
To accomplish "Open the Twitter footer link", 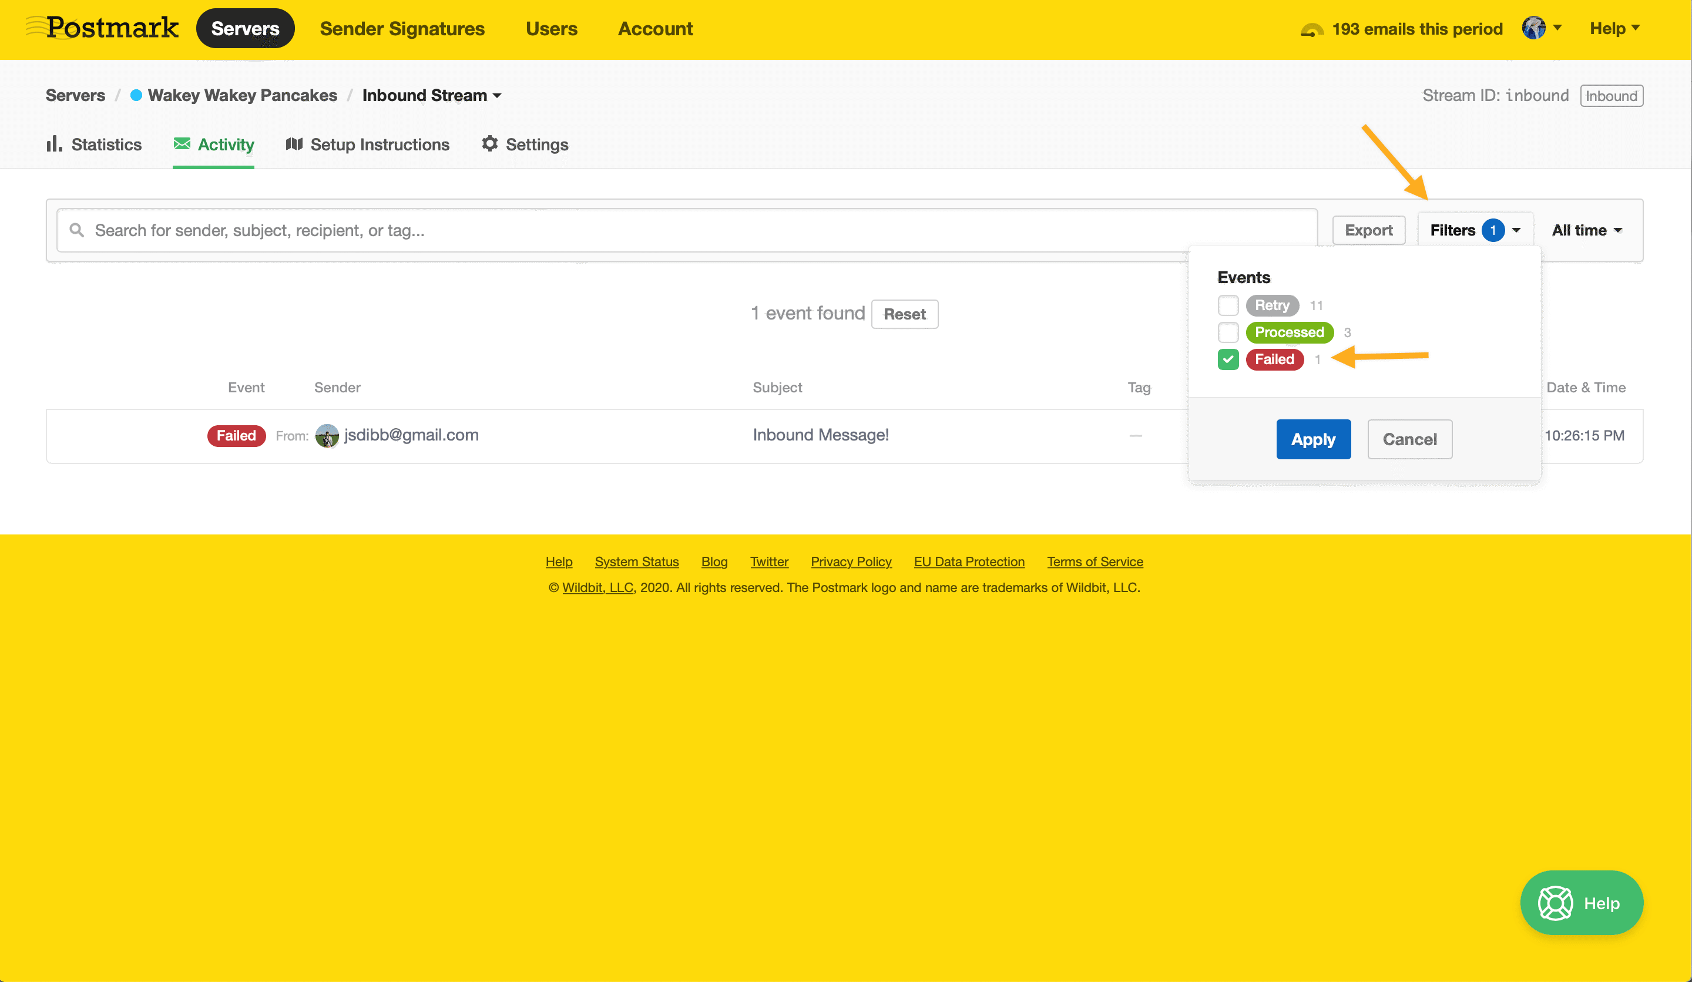I will [769, 562].
